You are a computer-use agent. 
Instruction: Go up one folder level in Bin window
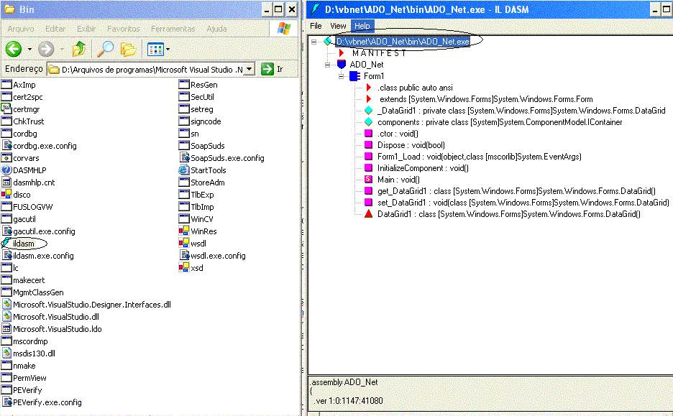tap(78, 49)
